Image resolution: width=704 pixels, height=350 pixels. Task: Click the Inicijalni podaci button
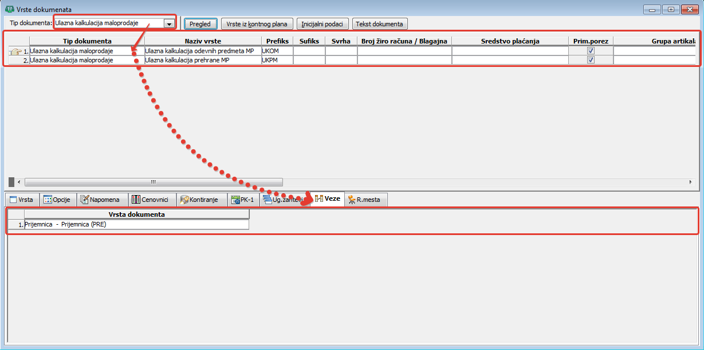(322, 24)
